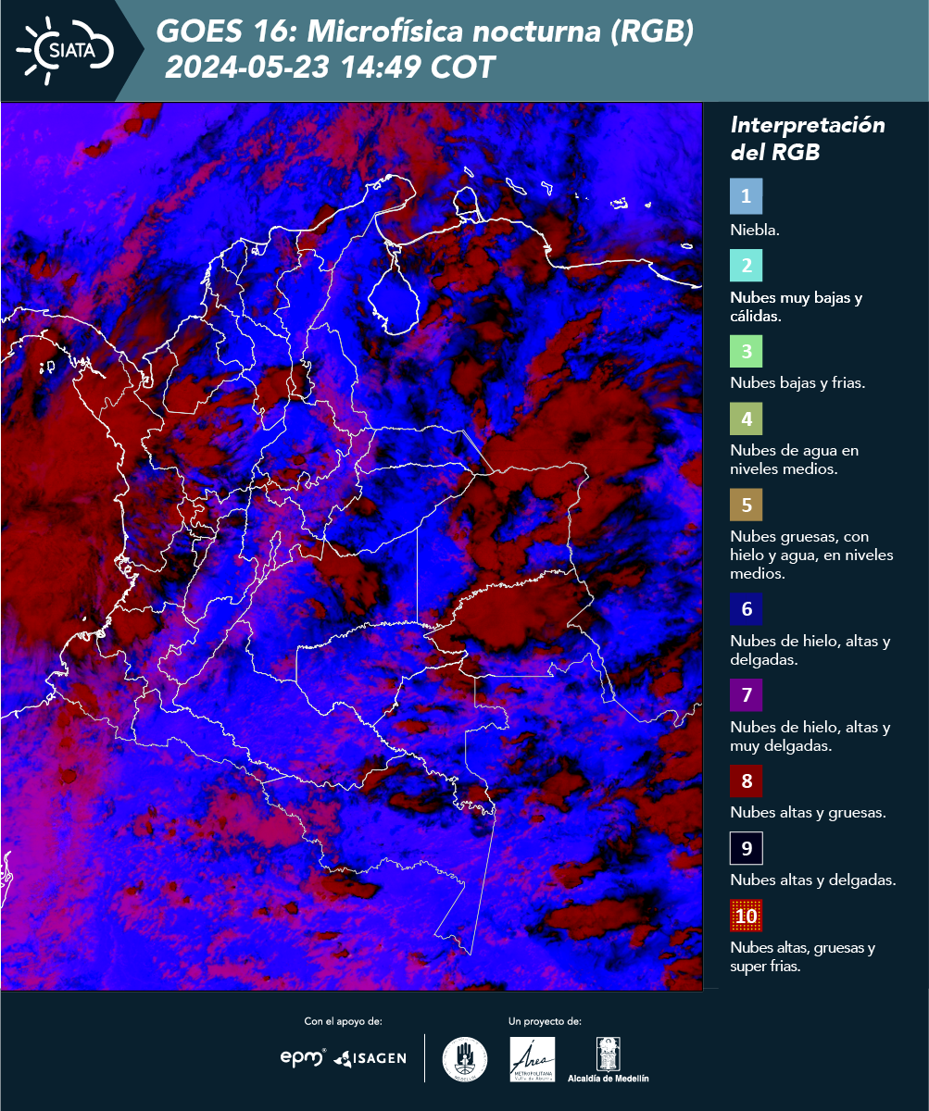Click label Nubes gruesas, con hielo y agua
Screen dimensions: 929x1111
pyautogui.click(x=811, y=555)
